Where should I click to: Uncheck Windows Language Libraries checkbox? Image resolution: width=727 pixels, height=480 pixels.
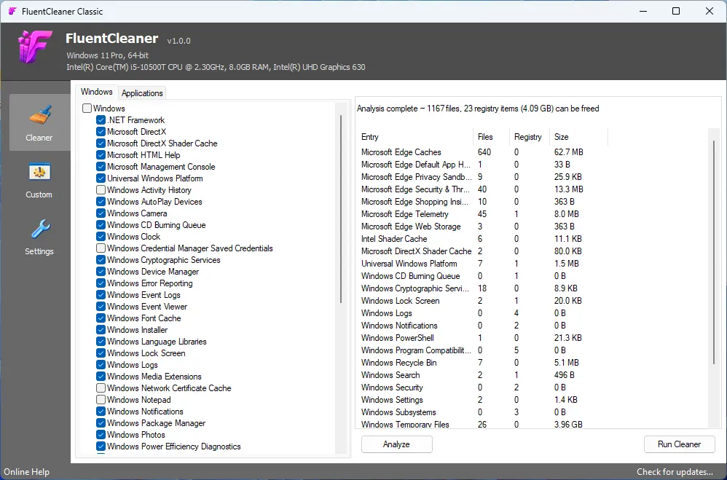[x=101, y=341]
